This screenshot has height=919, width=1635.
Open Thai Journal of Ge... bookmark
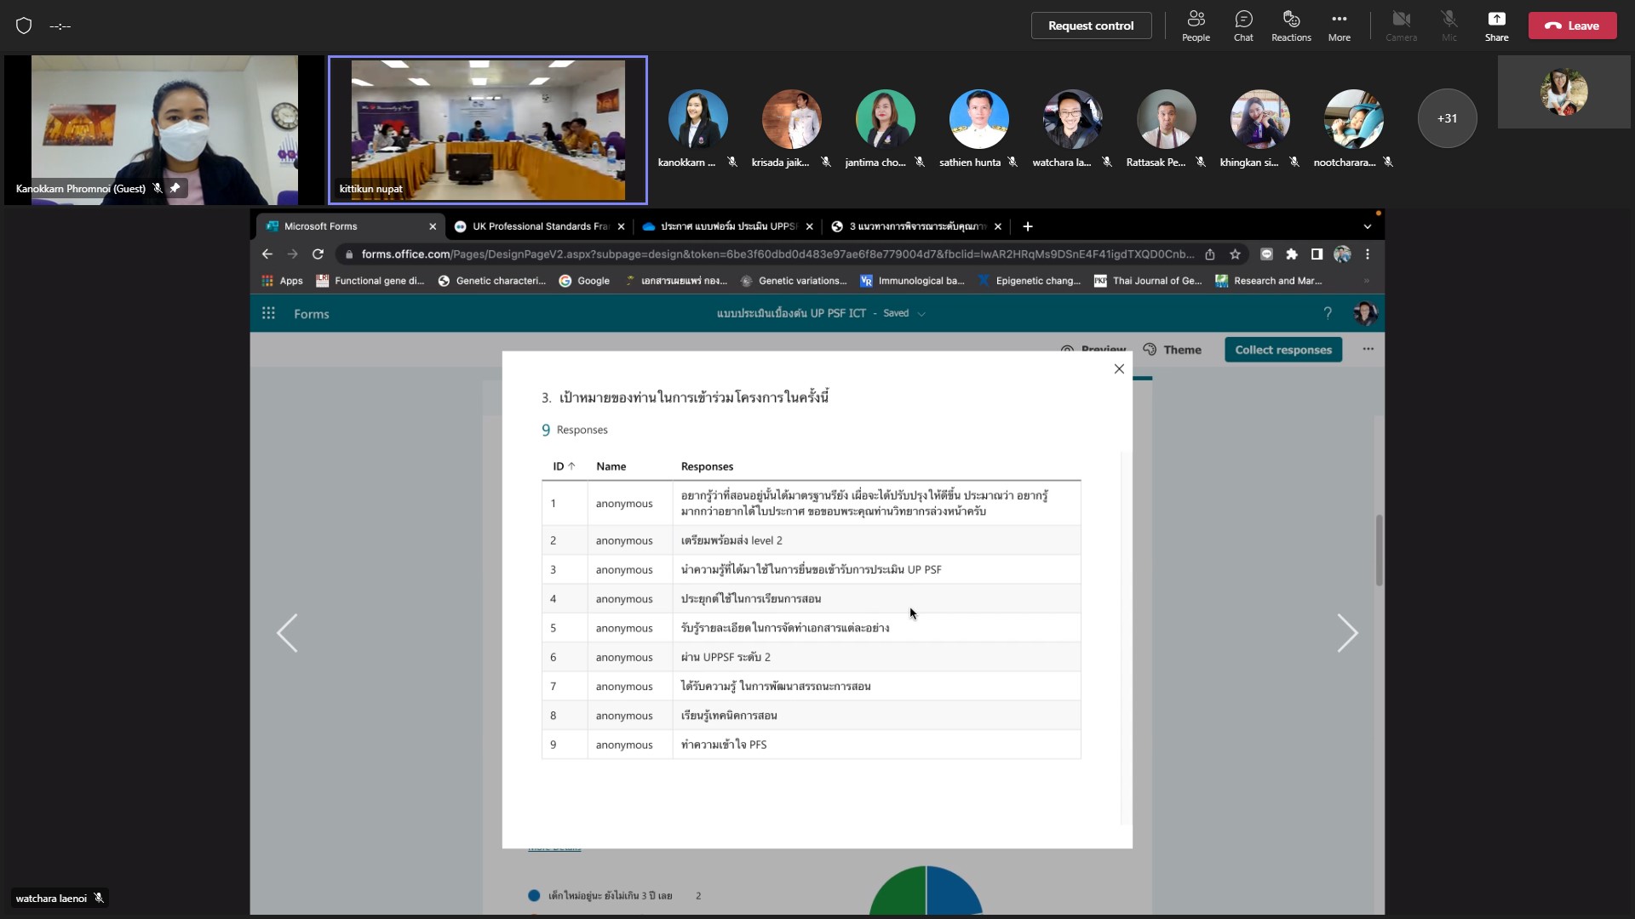1148,281
